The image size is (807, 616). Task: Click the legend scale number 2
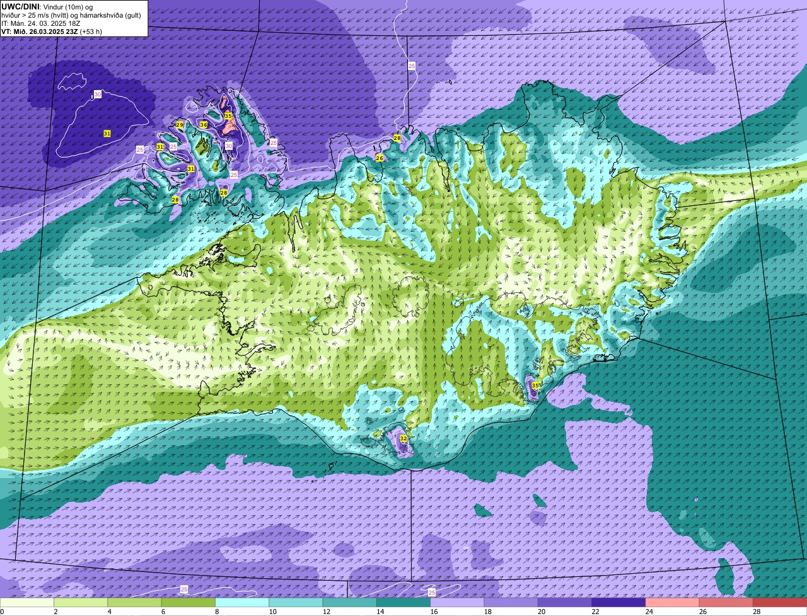(x=55, y=612)
